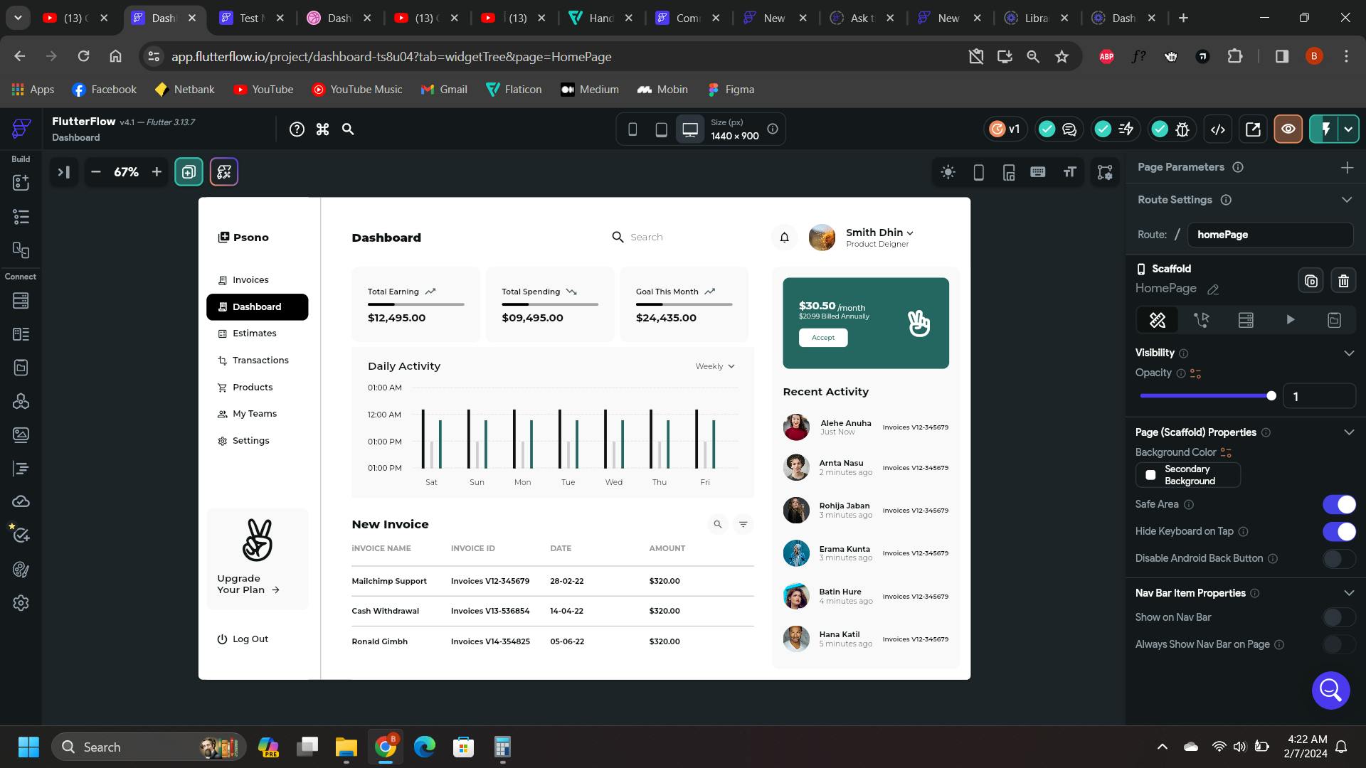Image resolution: width=1366 pixels, height=768 pixels.
Task: Disable Hide Keyboard on Tap switch
Action: click(1338, 531)
